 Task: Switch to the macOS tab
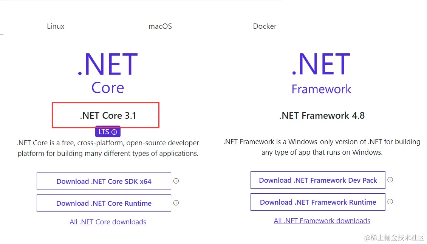(160, 26)
